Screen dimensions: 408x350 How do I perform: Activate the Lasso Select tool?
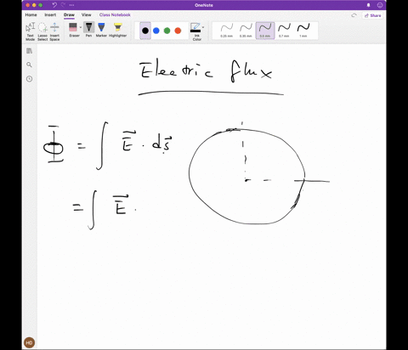(x=42, y=31)
